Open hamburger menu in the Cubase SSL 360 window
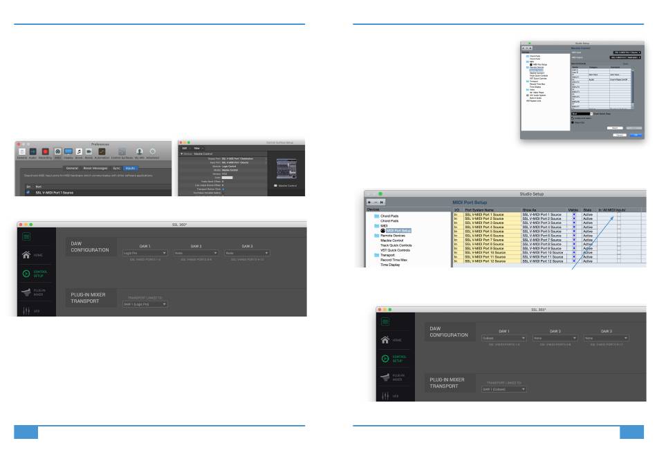657x461 pixels. click(x=385, y=321)
